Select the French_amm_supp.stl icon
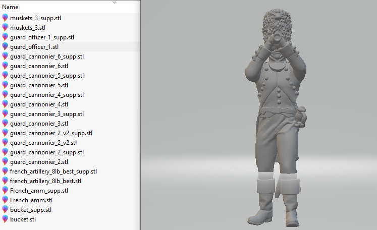Image resolution: width=377 pixels, height=230 pixels. (x=5, y=191)
